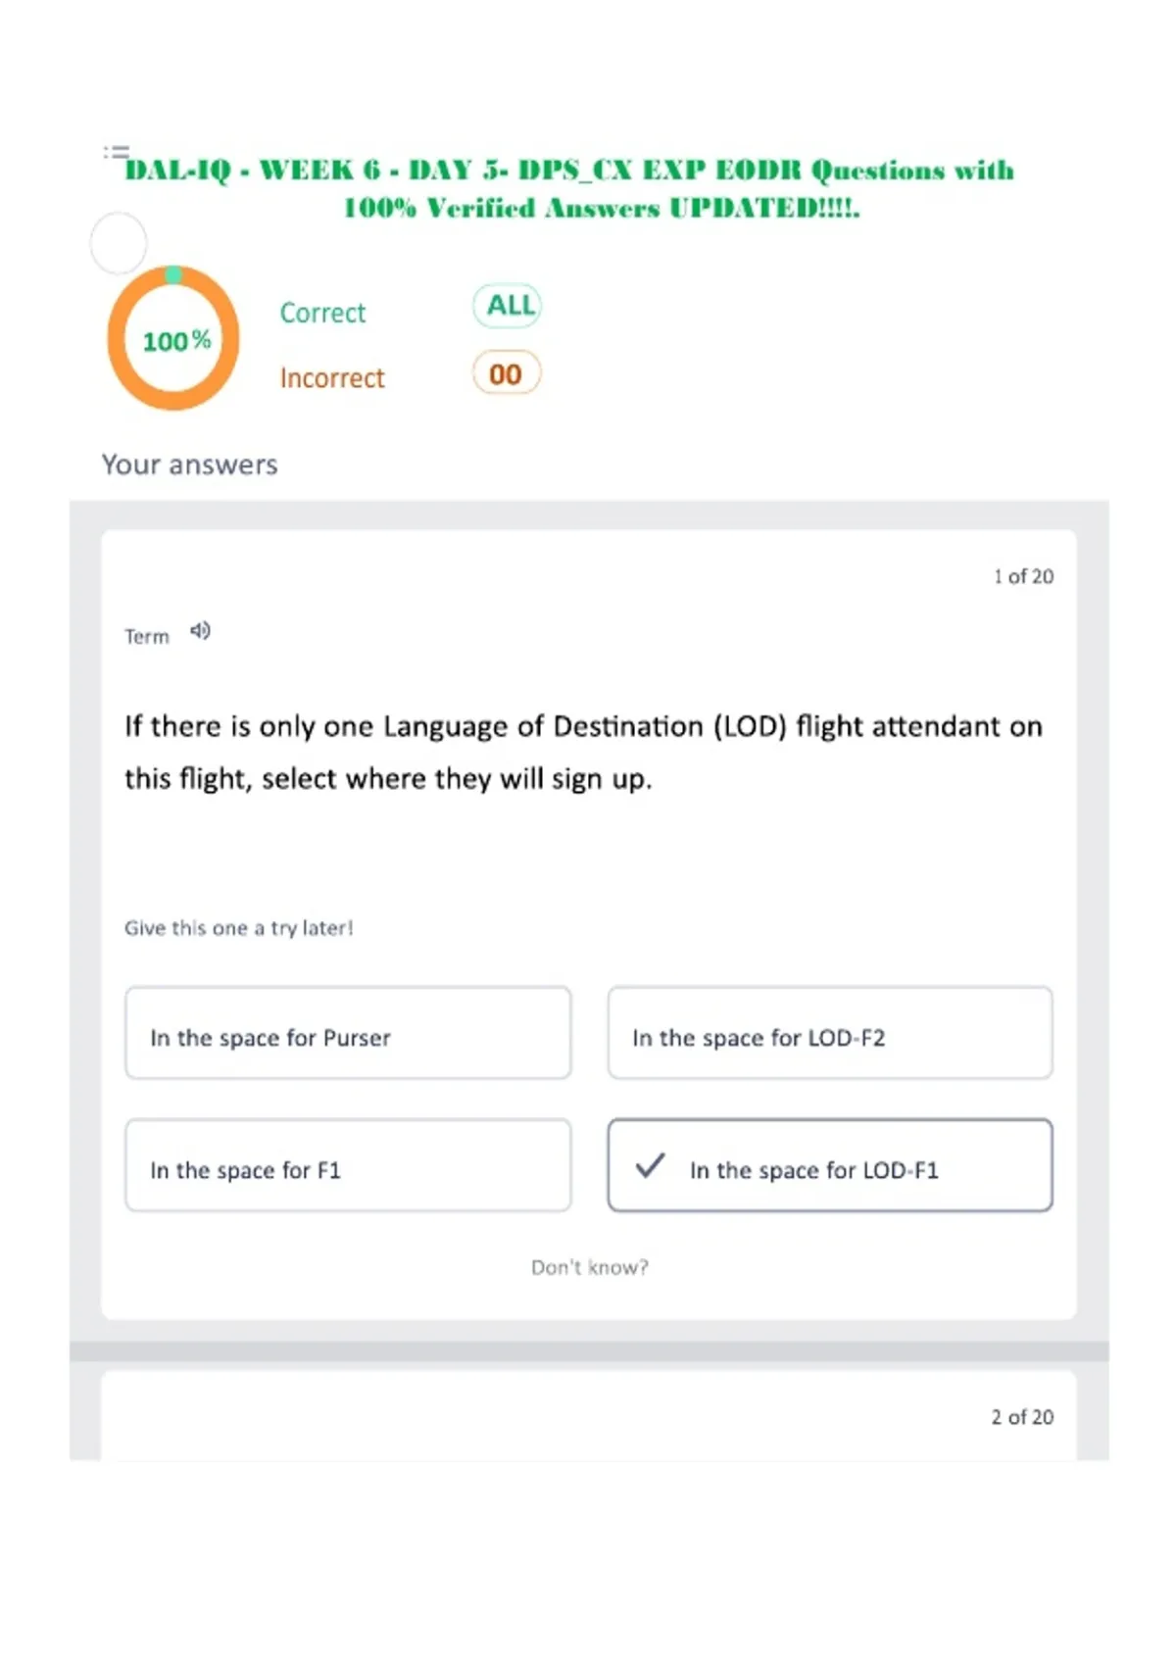Click the Incorrect label
Viewport: 1176px width, 1666px height.
click(332, 377)
